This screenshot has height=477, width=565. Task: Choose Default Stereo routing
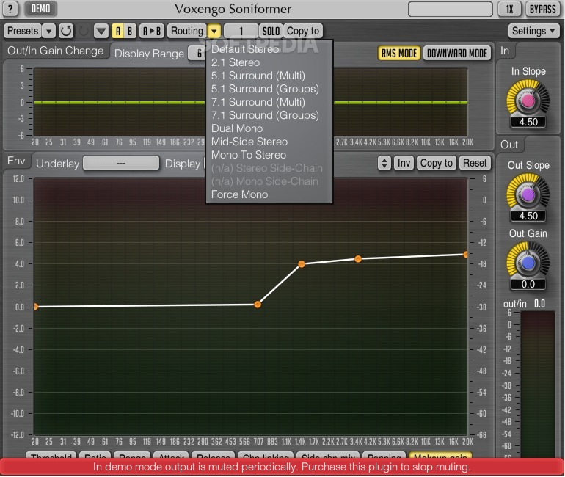click(269, 49)
